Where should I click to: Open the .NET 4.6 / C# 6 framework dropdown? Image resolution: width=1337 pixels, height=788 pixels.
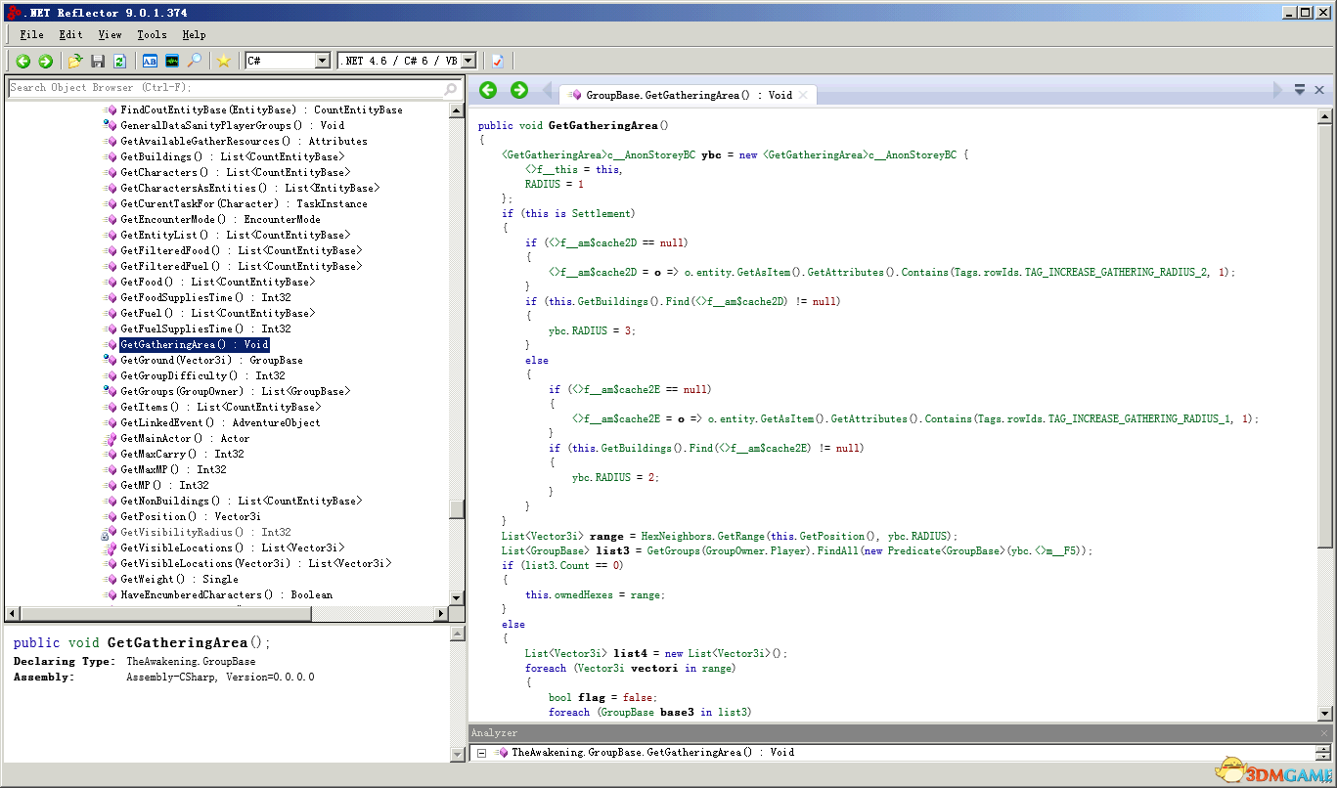pos(468,61)
